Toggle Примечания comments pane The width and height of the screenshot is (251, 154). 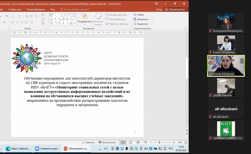pyautogui.click(x=107, y=142)
